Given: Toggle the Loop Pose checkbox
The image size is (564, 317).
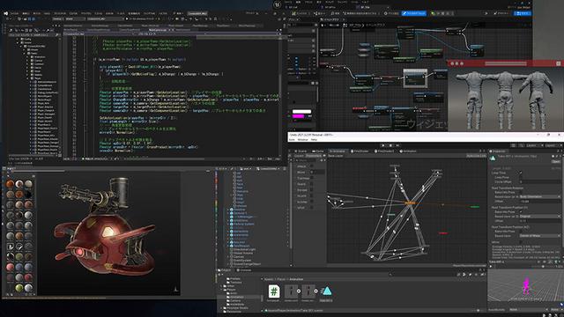Looking at the screenshot, I should click(x=521, y=177).
